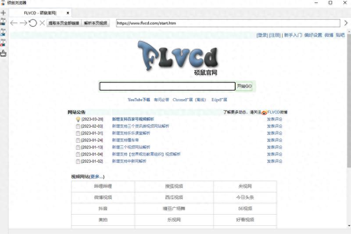
Task: Focus the URL address bar
Action: click(x=228, y=23)
